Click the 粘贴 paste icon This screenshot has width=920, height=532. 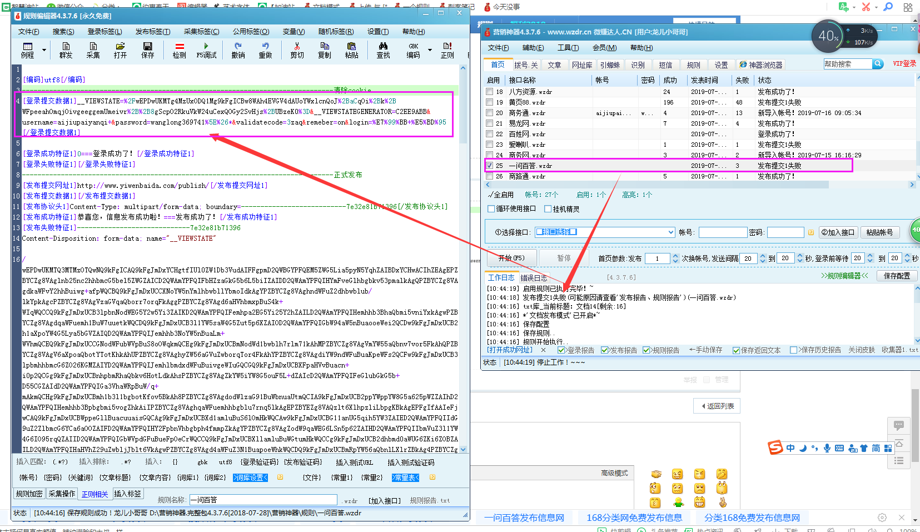pos(352,50)
